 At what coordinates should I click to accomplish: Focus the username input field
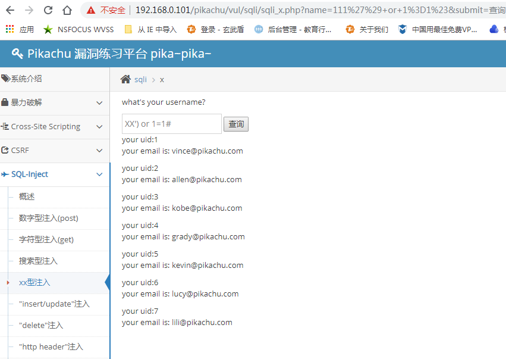click(x=172, y=124)
